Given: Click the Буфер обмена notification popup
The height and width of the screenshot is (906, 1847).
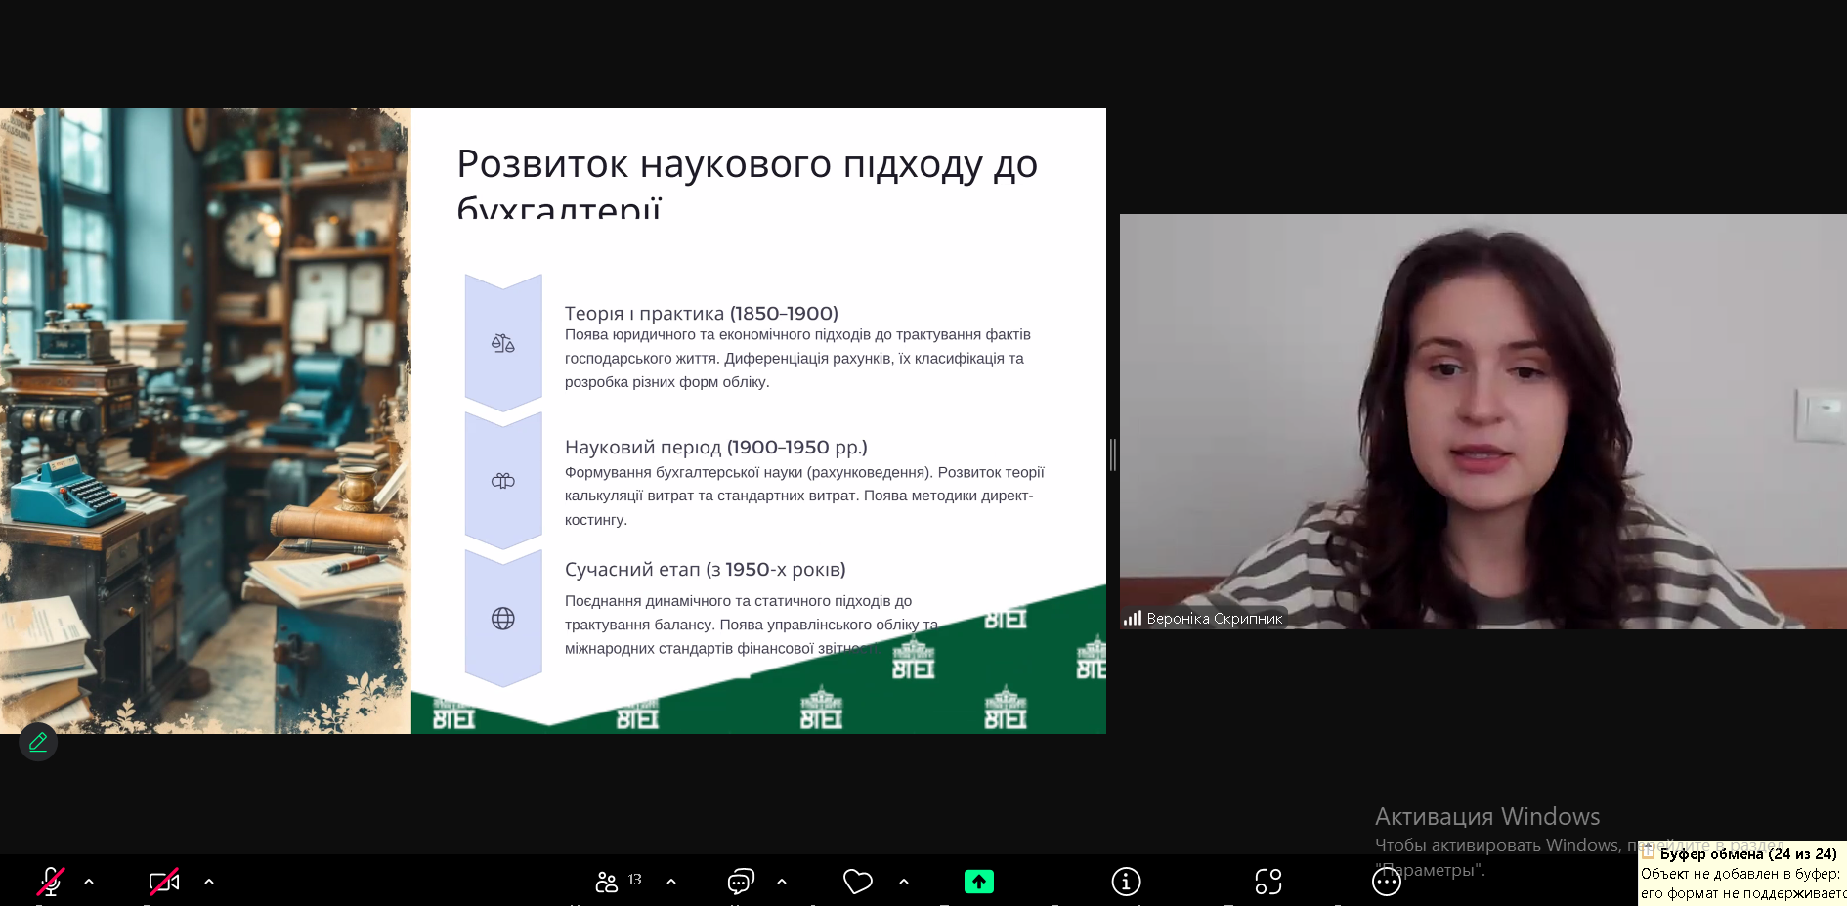Looking at the screenshot, I should click(1741, 873).
